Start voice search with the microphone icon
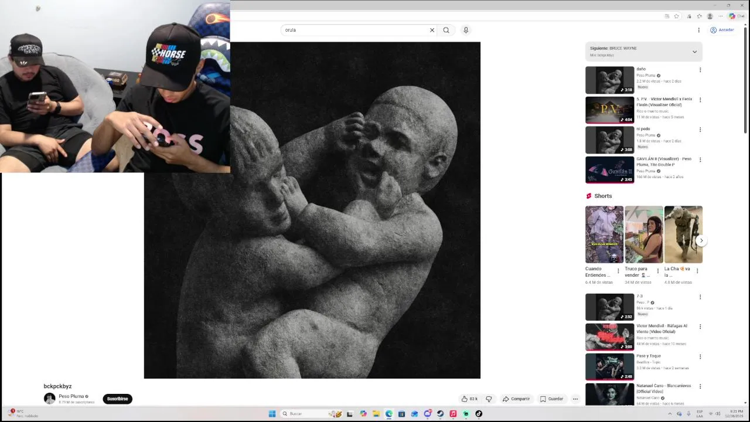 click(466, 30)
